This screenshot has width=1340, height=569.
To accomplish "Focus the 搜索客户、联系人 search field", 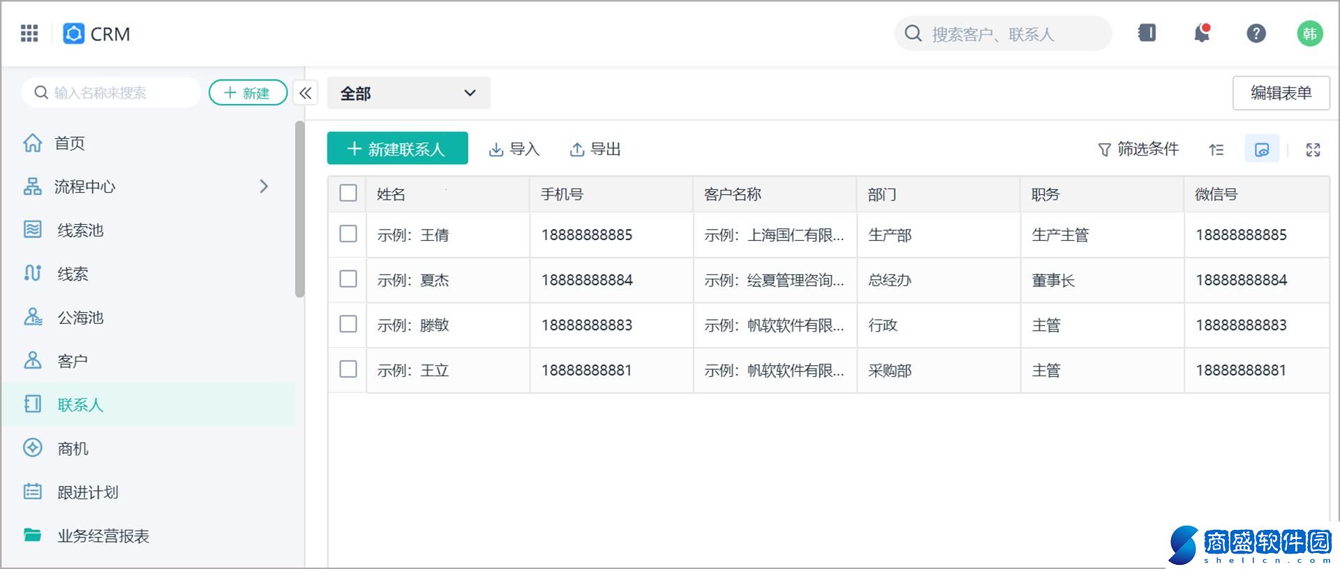I will [1003, 34].
